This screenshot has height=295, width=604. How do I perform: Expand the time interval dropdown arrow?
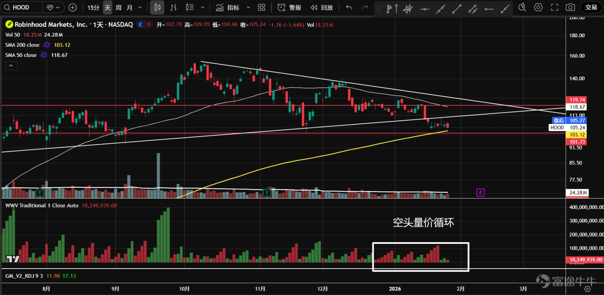coord(140,7)
